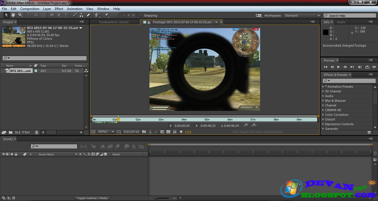Enable the Snapping checkbox
The width and height of the screenshot is (378, 201).
[x=141, y=15]
